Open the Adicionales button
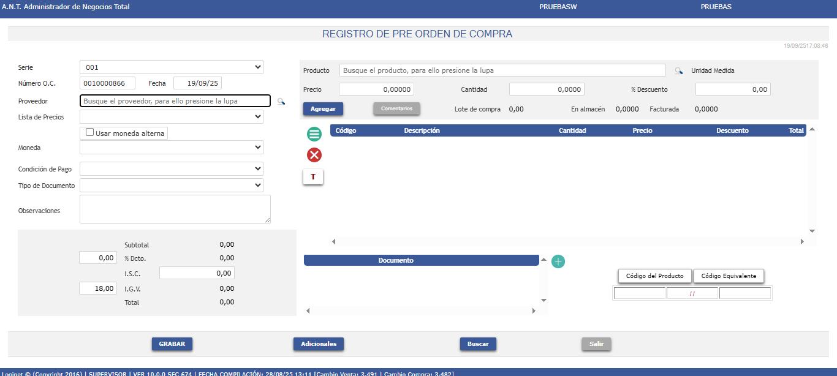 tap(319, 344)
